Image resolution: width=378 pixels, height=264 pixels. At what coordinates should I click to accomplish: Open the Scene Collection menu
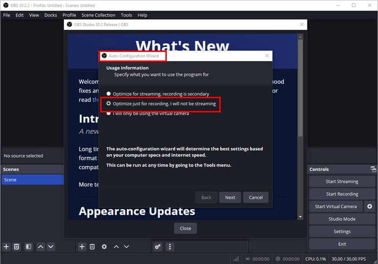tap(98, 15)
